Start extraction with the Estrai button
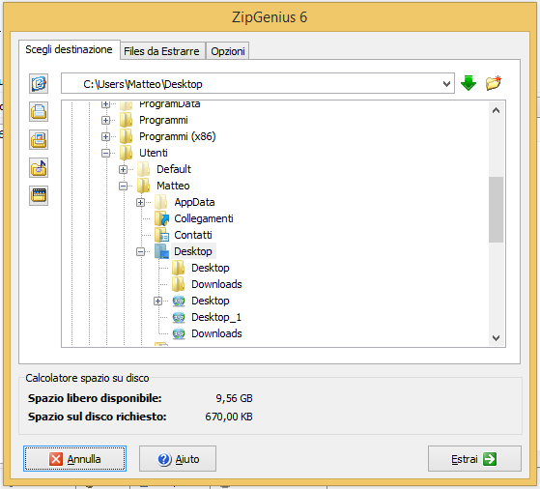The width and height of the screenshot is (540, 489). tap(474, 459)
